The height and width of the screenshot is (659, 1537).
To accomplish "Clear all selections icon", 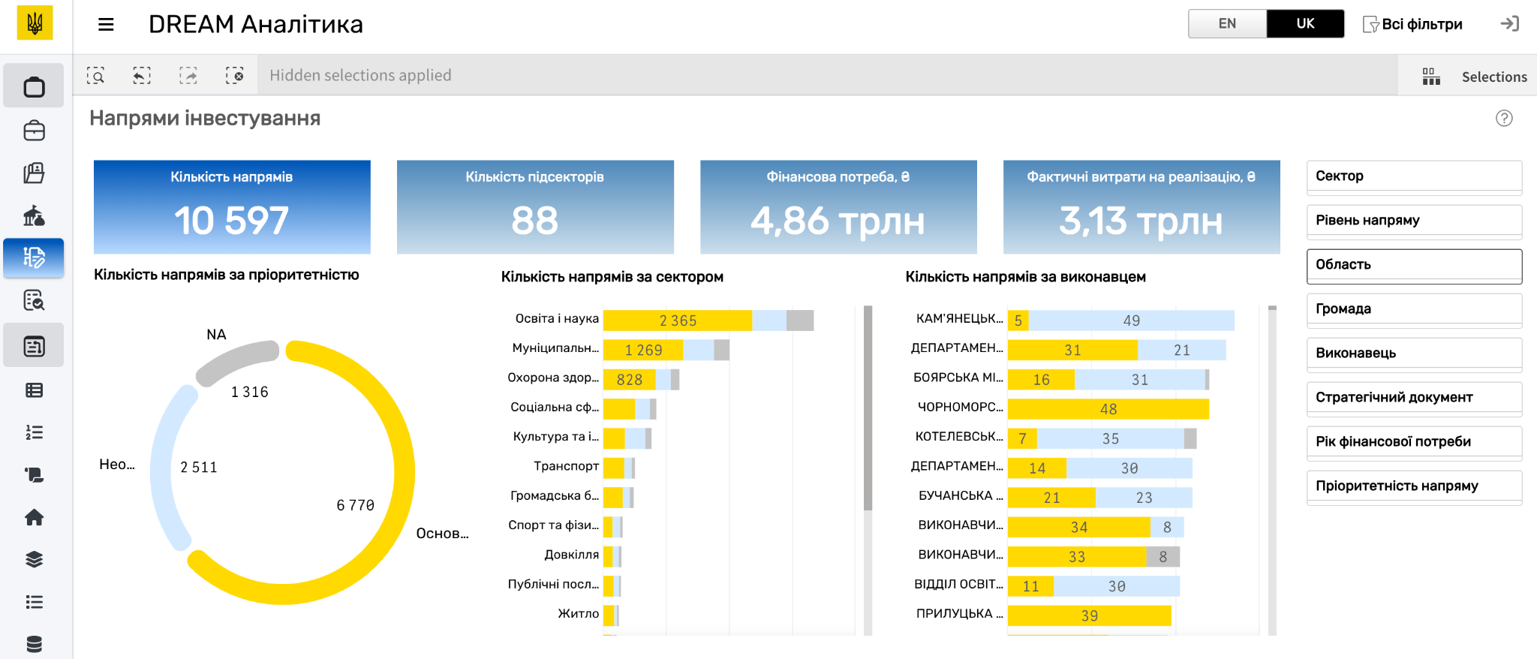I will (235, 75).
